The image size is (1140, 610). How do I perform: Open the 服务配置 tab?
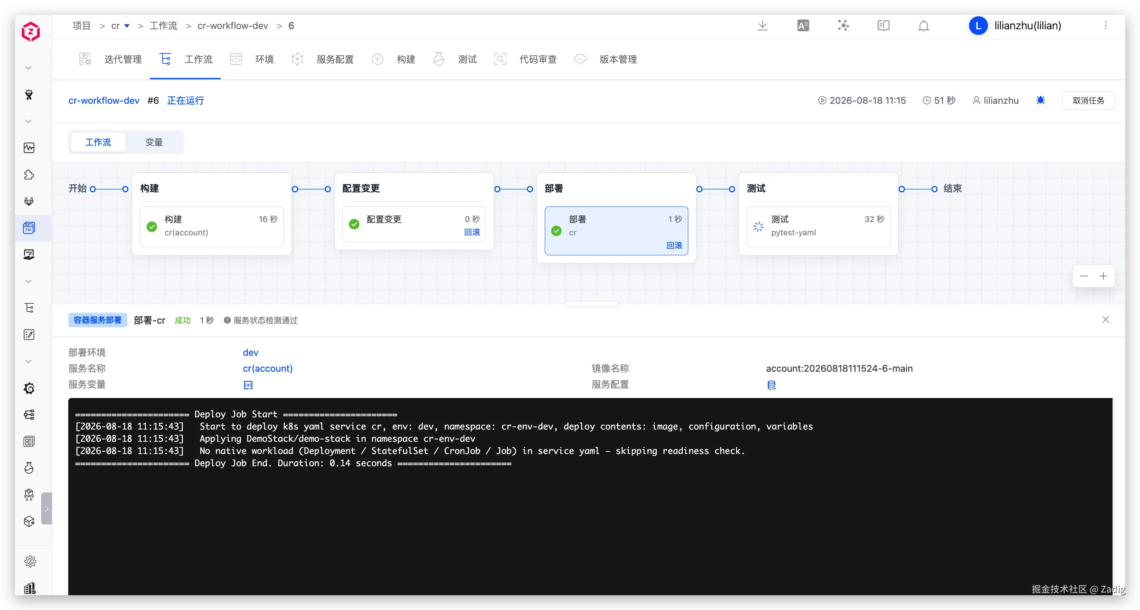(x=323, y=59)
